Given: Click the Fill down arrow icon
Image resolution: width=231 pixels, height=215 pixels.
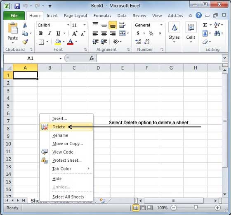Looking at the screenshot, I should click(x=205, y=33).
